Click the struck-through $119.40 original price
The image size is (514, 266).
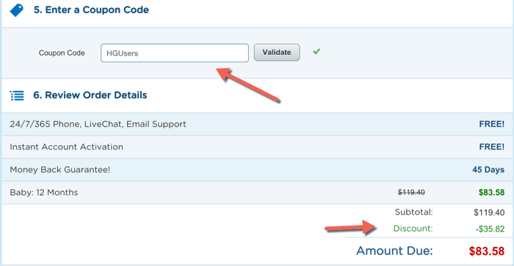pos(411,193)
